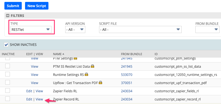Click lock icon beside PTM SS Restlet List Data
221x104 pixels.
click(x=92, y=66)
